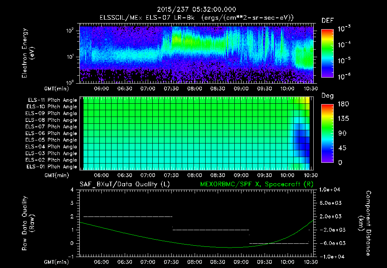The width and height of the screenshot is (387, 268).
Task: Click '10:30' under the spectrogram panel
Action: pos(311,89)
